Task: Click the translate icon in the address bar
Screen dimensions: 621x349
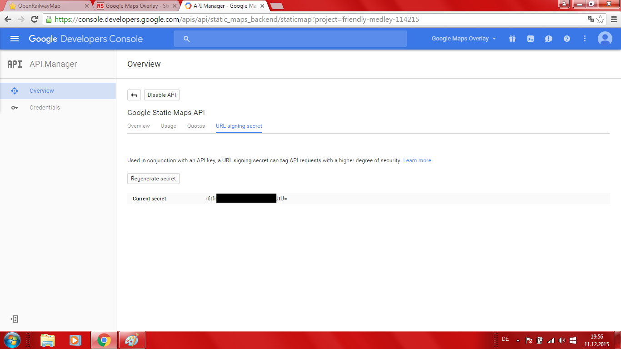Action: (591, 20)
